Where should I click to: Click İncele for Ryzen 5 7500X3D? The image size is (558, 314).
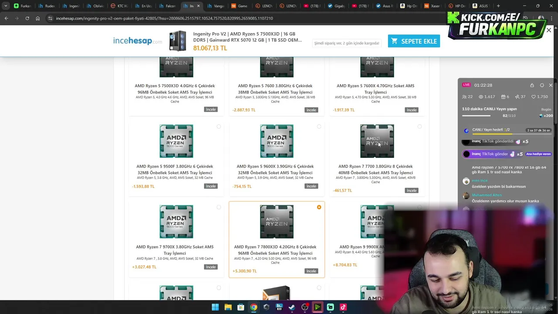point(211,109)
